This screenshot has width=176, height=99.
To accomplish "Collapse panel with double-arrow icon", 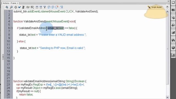I will pyautogui.click(x=169, y=1).
